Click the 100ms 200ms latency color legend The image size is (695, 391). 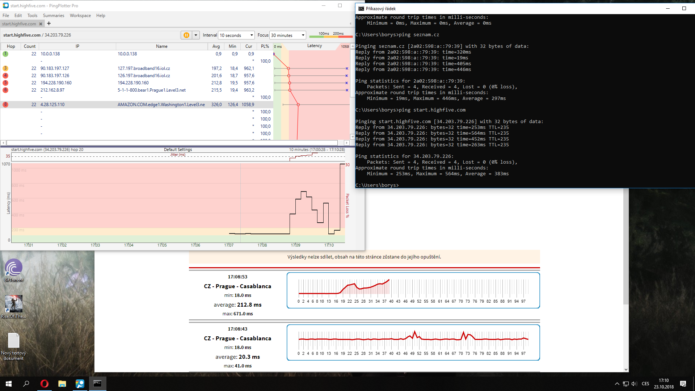[330, 35]
